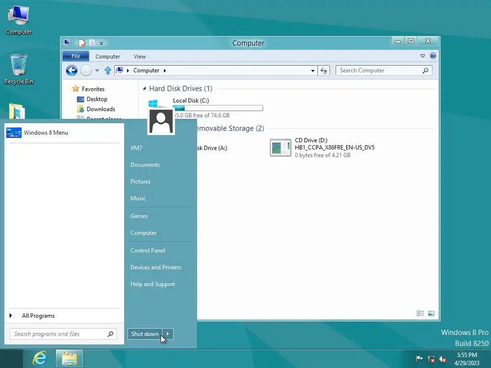The width and height of the screenshot is (491, 368).
Task: Open Shut down options arrow
Action: pos(168,334)
